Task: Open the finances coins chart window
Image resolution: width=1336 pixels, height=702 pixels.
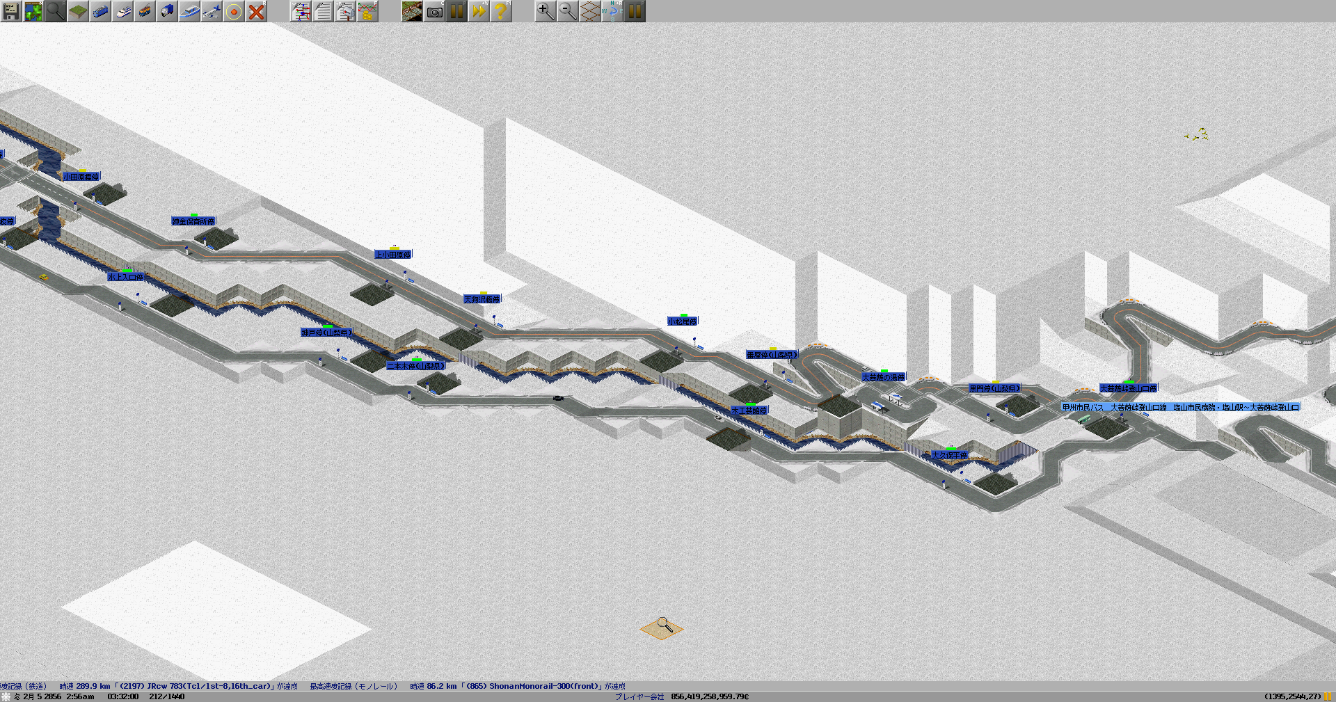Action: point(367,11)
